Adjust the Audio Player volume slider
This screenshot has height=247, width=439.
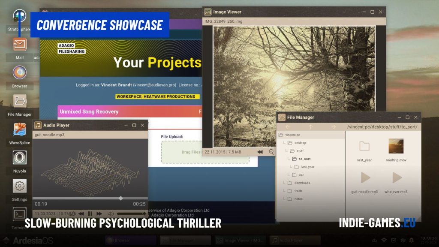pos(132,214)
